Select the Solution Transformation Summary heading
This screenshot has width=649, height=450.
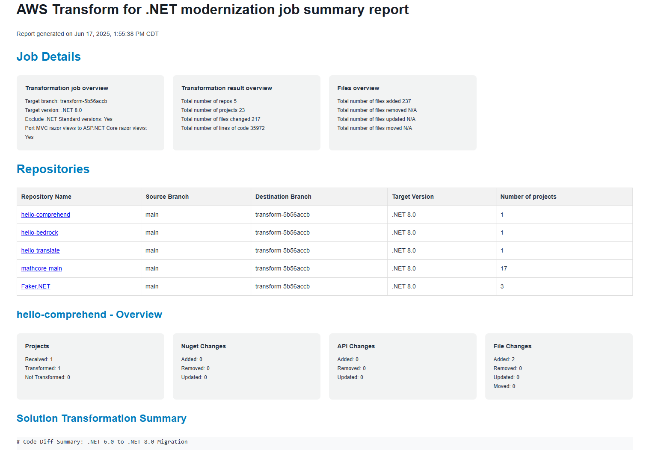tap(101, 418)
